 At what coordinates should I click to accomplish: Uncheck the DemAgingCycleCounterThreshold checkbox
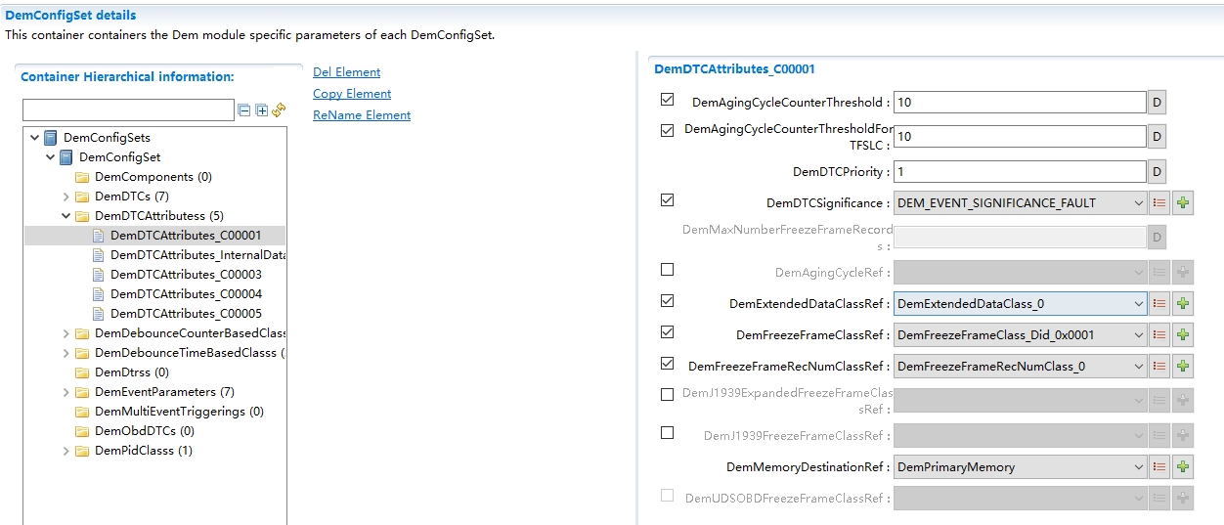668,100
